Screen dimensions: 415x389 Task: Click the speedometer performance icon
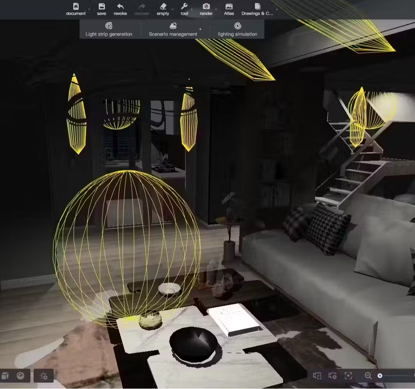click(21, 375)
